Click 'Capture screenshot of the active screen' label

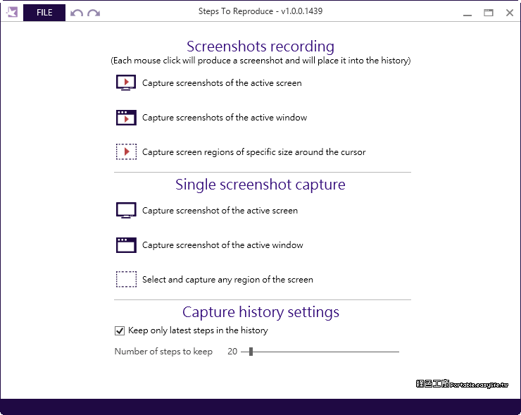tap(220, 211)
